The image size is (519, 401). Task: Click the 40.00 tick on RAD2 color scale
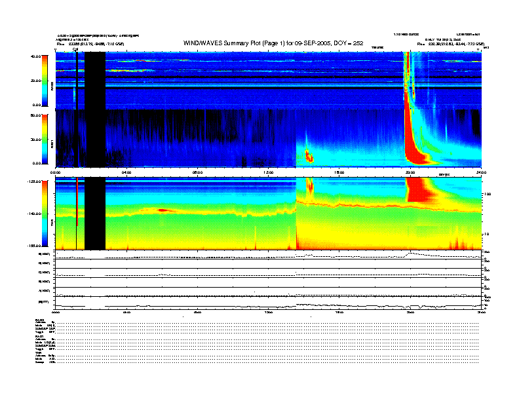click(x=35, y=56)
